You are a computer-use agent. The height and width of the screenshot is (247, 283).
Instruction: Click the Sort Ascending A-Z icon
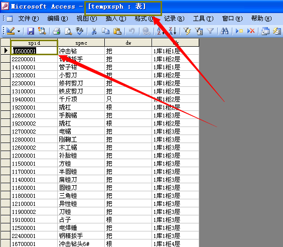[x=161, y=31]
